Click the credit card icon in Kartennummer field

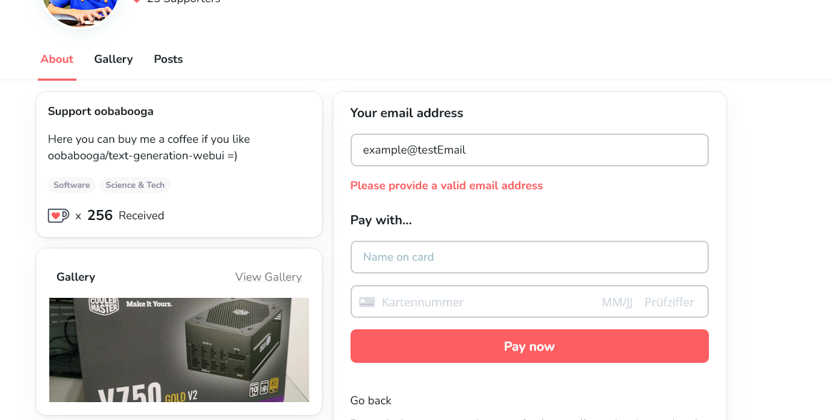click(366, 301)
